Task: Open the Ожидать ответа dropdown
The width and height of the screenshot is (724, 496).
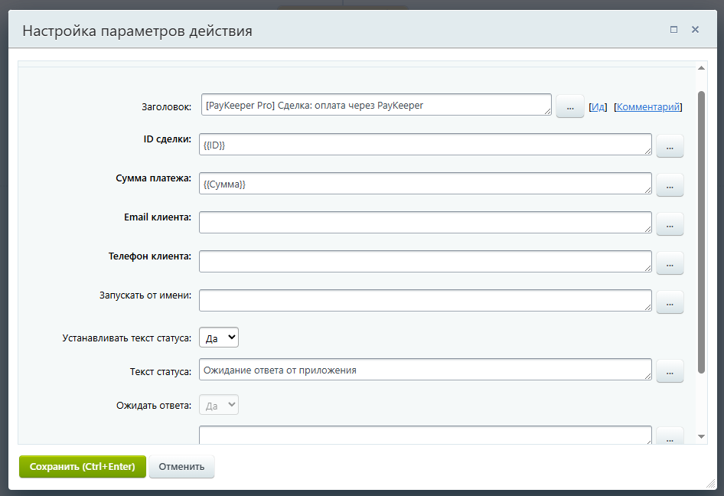Action: click(x=219, y=405)
